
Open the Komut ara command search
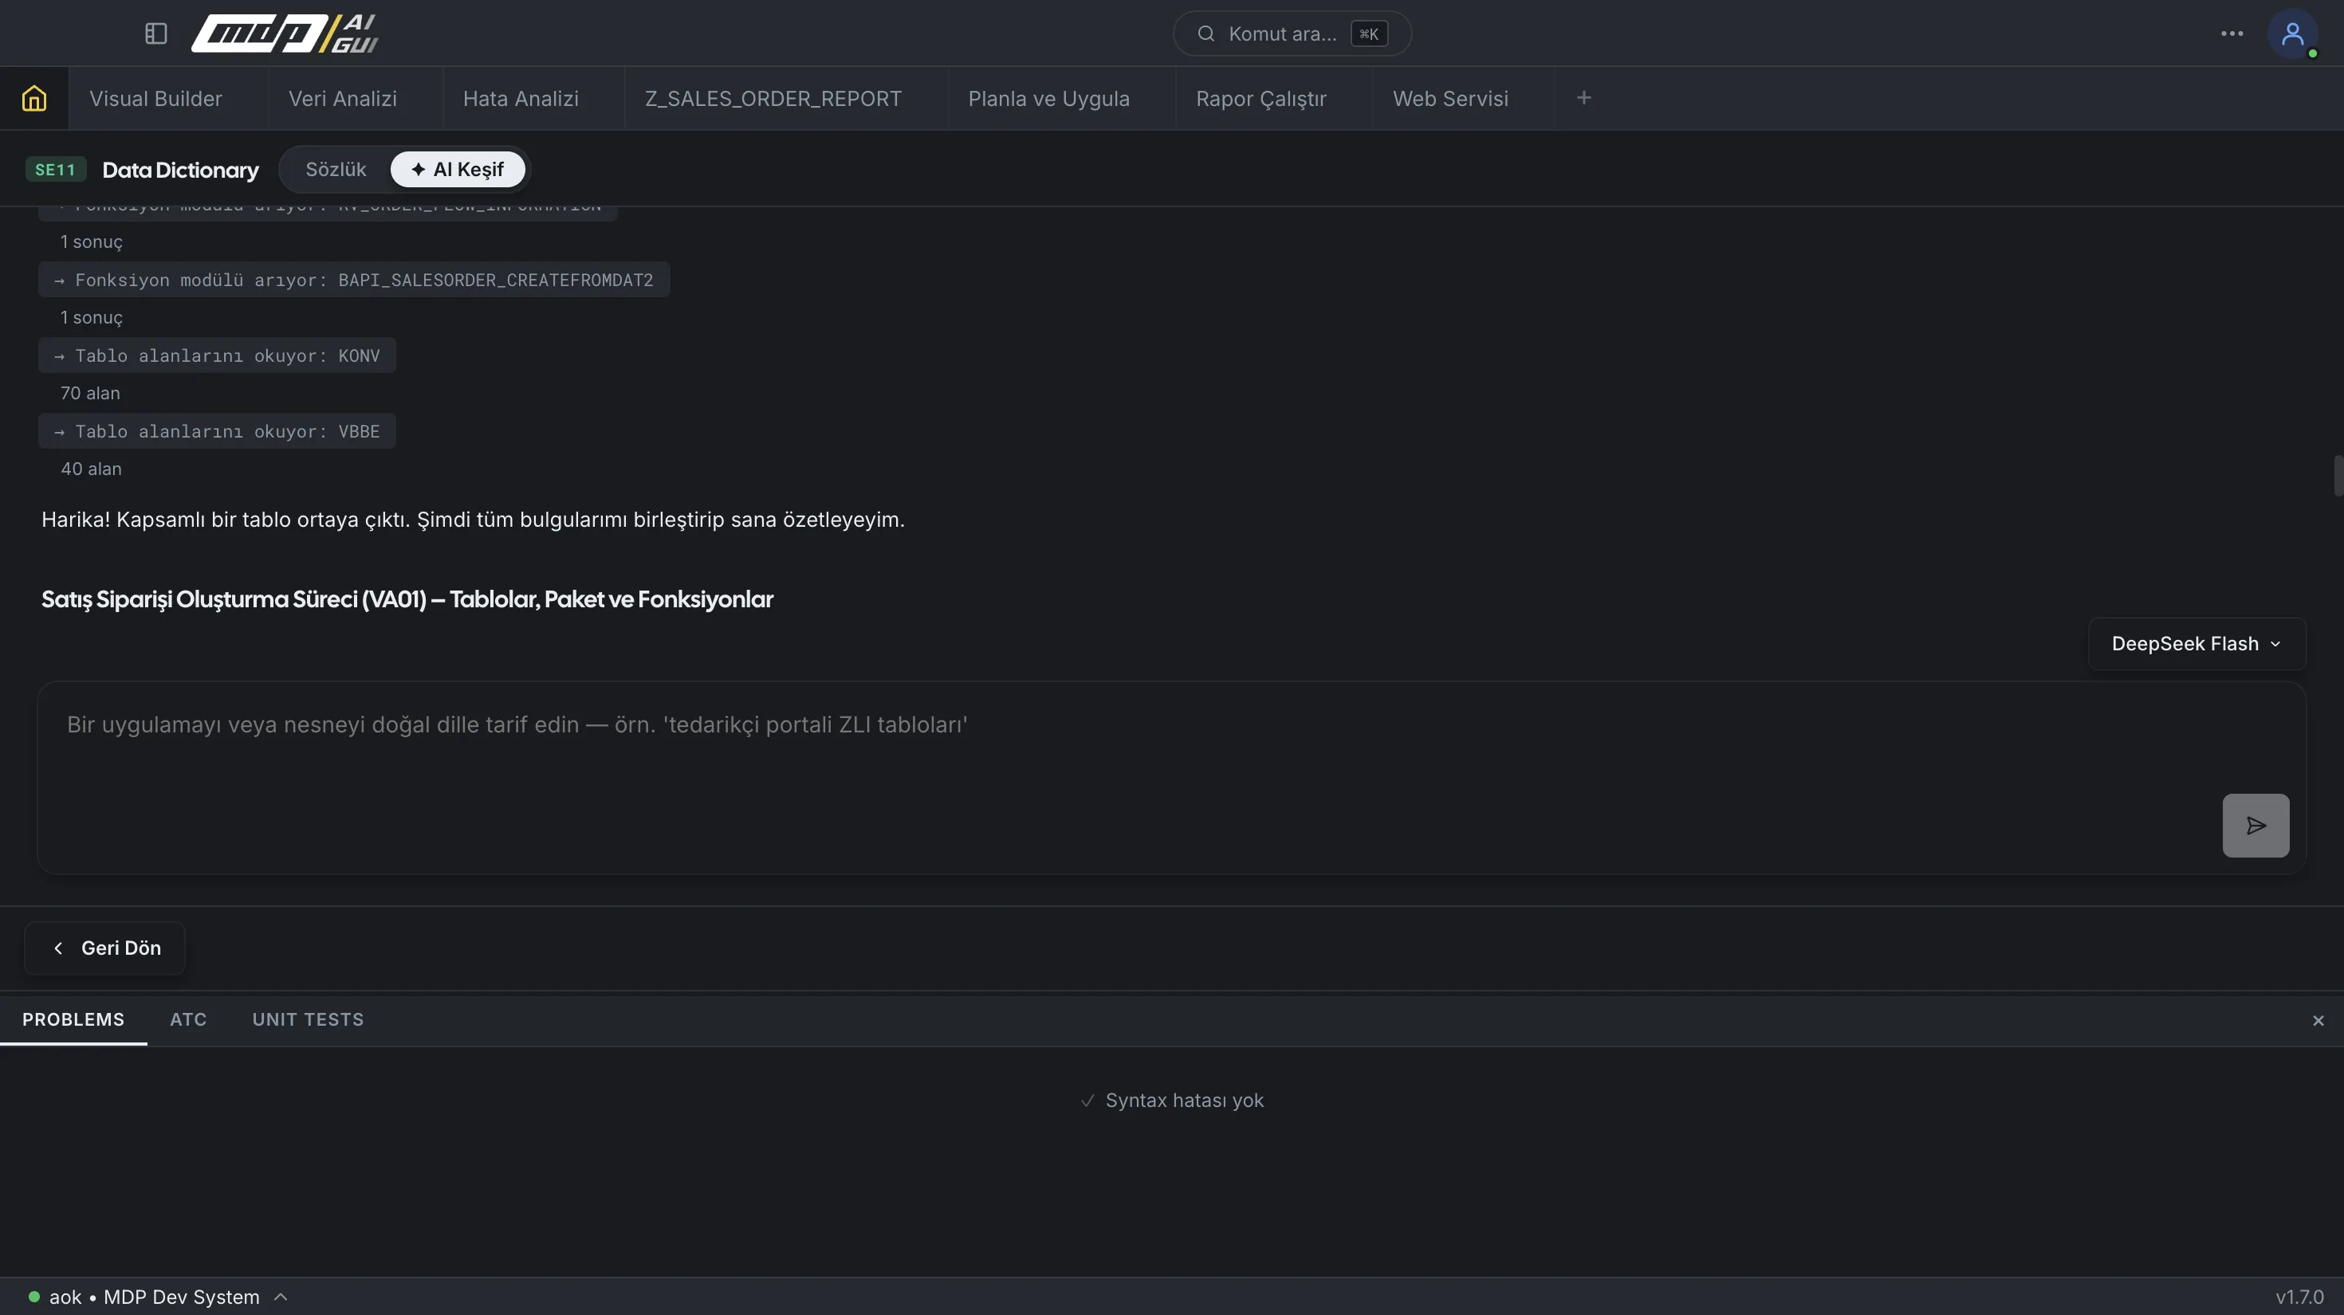pos(1292,33)
